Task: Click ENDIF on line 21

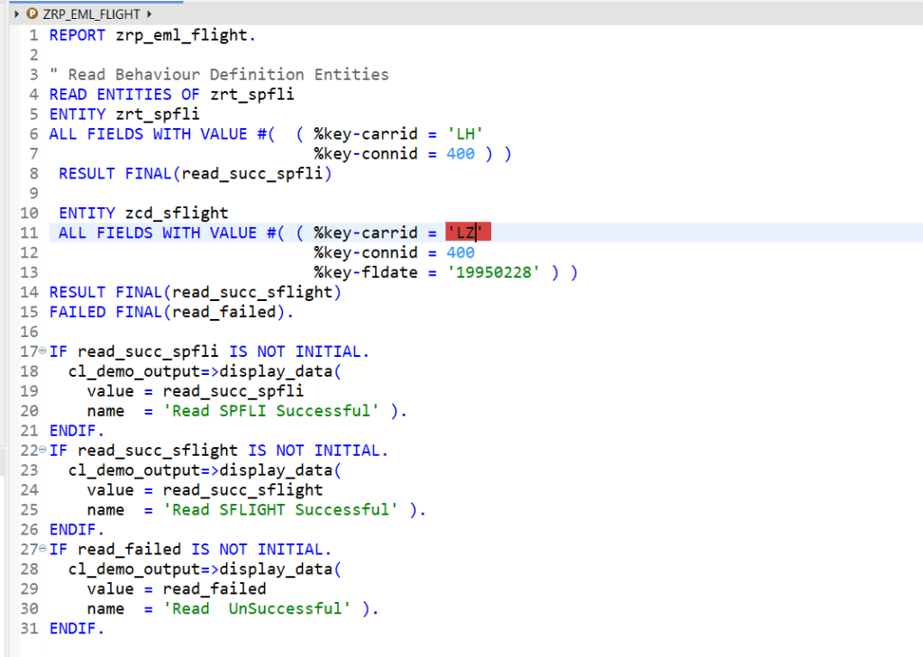Action: click(x=74, y=431)
